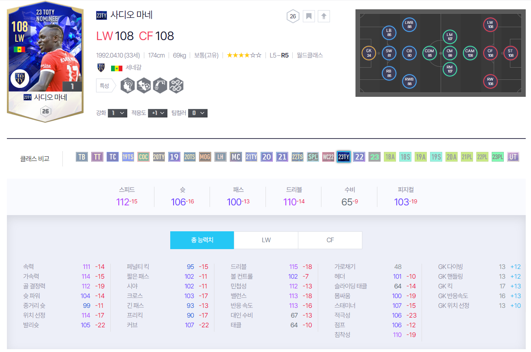Open the 강화 level dropdown
The height and width of the screenshot is (352, 531).
118,113
